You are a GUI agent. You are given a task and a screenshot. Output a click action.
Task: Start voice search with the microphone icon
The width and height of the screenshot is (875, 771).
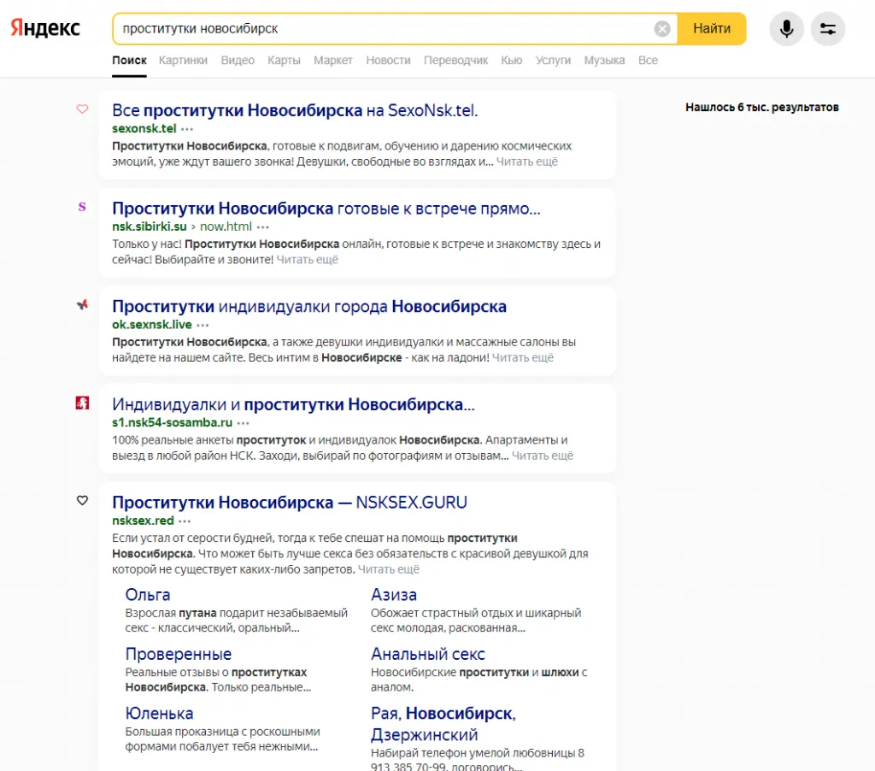click(786, 28)
